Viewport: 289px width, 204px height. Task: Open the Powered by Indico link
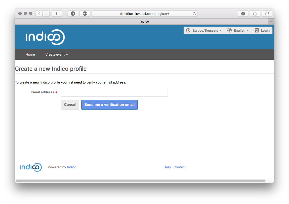[72, 167]
